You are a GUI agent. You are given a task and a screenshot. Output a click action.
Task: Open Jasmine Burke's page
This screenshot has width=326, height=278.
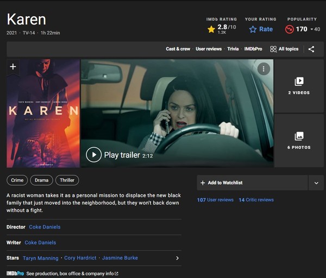point(120,258)
